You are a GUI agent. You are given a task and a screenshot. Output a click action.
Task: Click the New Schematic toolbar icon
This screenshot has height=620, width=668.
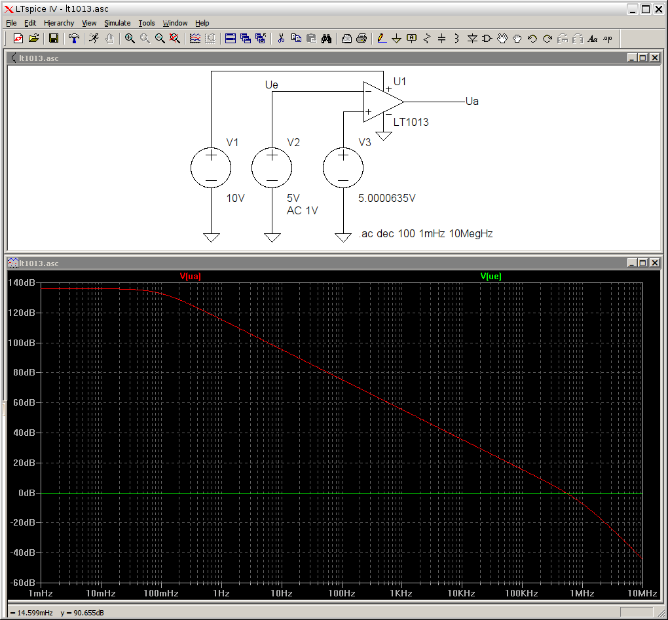[18, 39]
